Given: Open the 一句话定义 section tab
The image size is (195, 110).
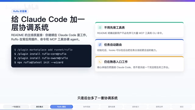Looking at the screenshot, I should click(16, 107).
